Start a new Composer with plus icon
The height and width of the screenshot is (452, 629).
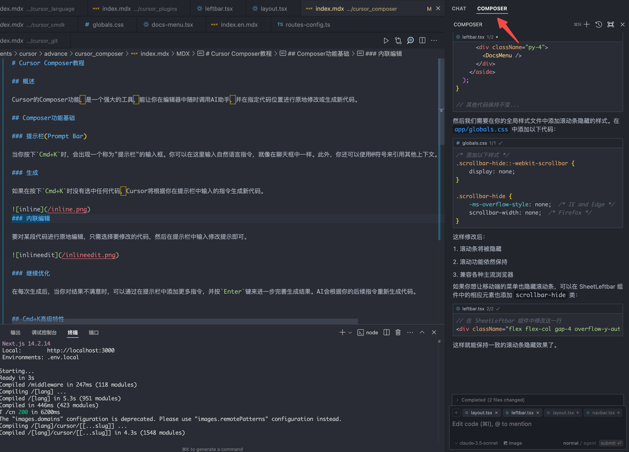pyautogui.click(x=587, y=25)
